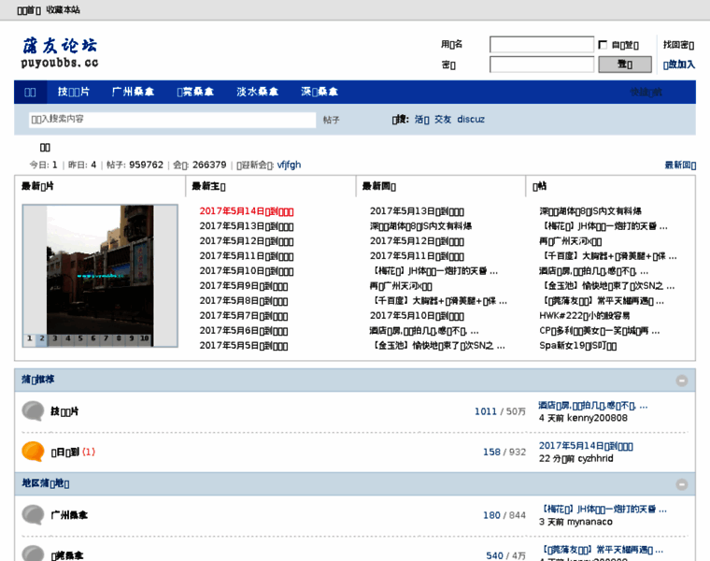Click the gray bubble icon beside 广州桑拿

click(x=33, y=515)
